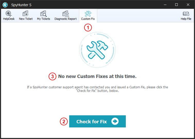Click the red circled number 1 marker
Image resolution: width=195 pixels, height=139 pixels.
click(x=88, y=28)
